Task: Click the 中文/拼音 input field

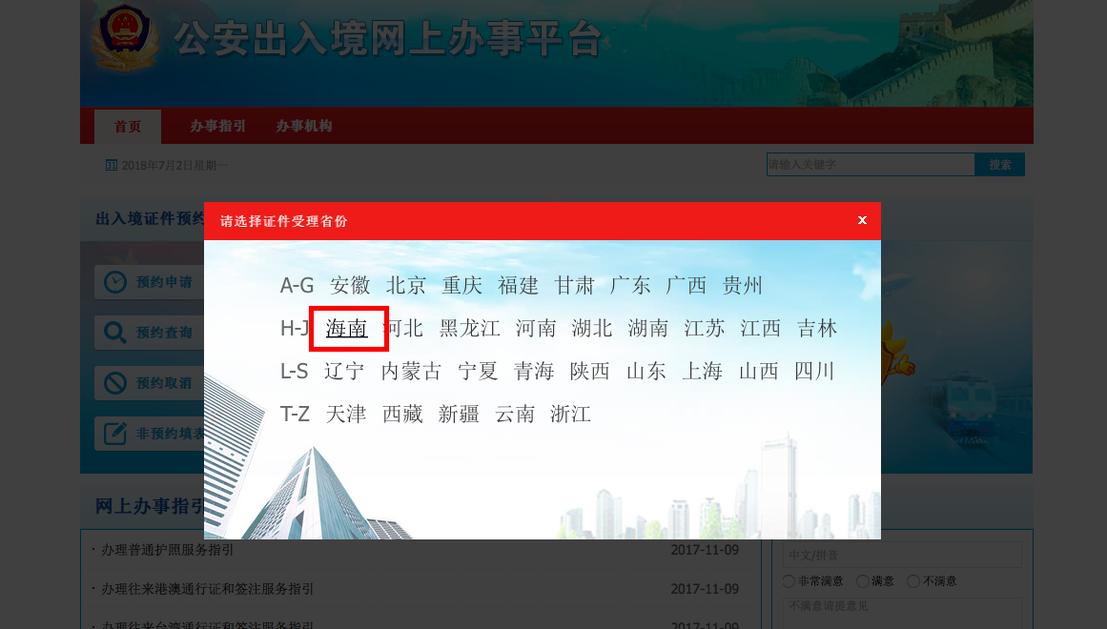Action: pos(902,555)
